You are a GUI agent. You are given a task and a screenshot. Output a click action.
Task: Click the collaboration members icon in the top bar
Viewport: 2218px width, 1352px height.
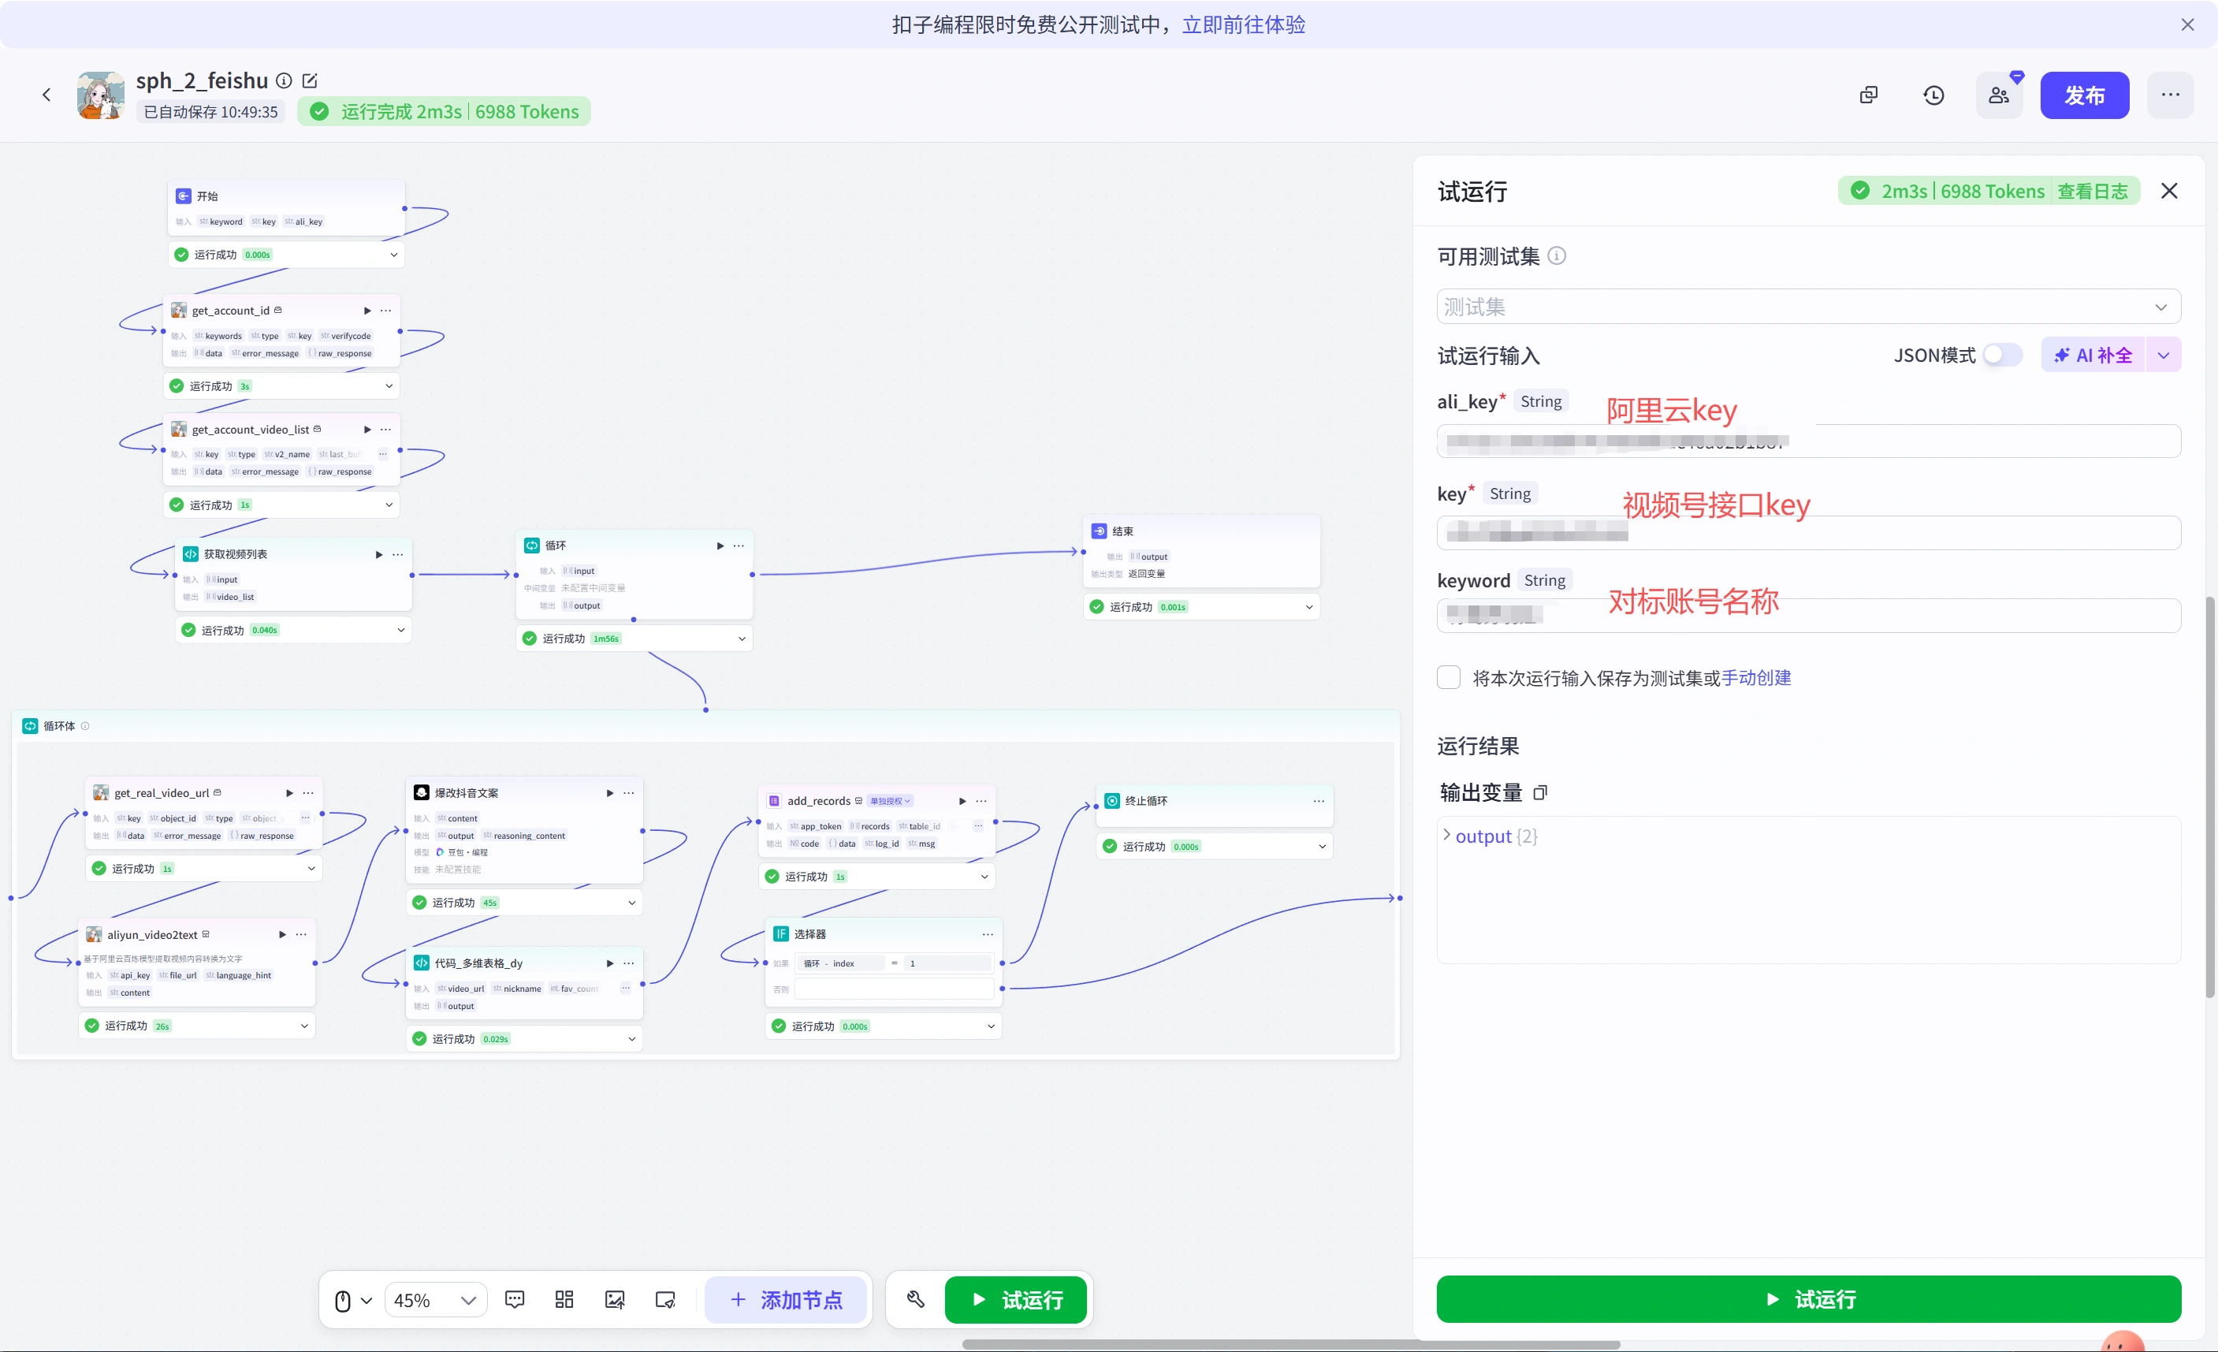point(1998,95)
